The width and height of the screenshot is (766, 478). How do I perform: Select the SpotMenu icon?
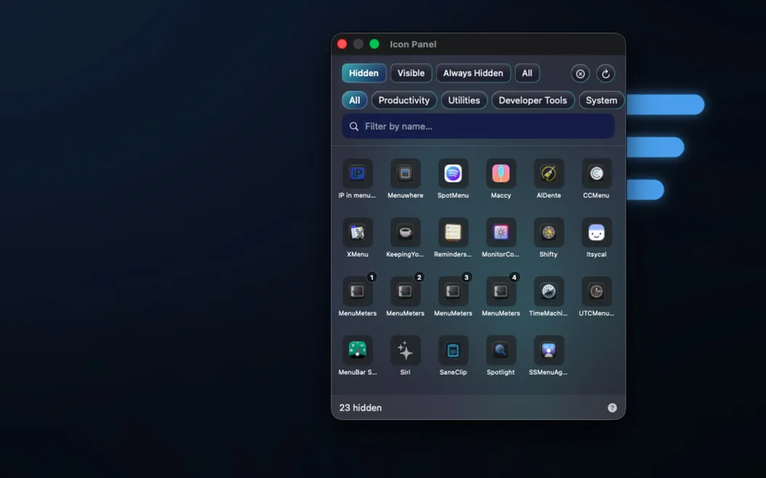pos(453,174)
